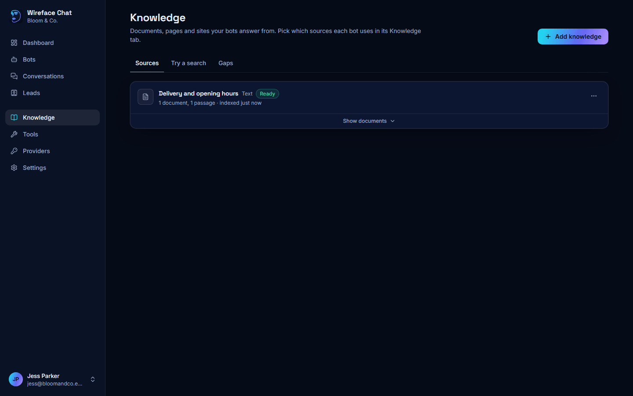Open Bots from the sidebar

[52, 59]
